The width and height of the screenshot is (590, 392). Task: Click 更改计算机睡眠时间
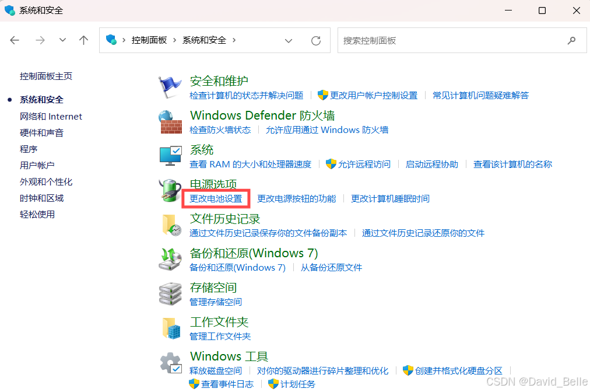pyautogui.click(x=390, y=199)
